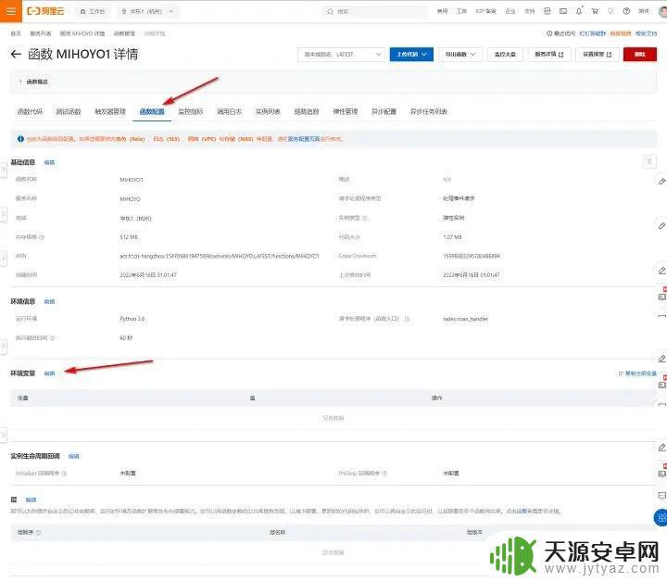Click the index.main_handler handler value
This screenshot has height=582, width=667.
[465, 319]
